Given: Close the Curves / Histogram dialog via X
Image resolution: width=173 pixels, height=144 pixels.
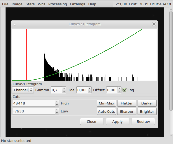Looking at the screenshot, I should 154,24.
